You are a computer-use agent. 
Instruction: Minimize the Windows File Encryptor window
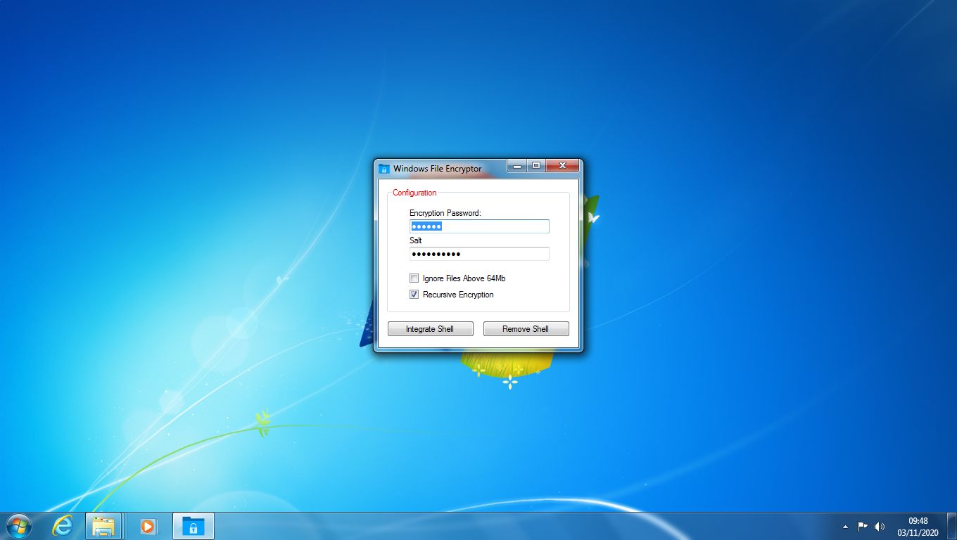[517, 166]
